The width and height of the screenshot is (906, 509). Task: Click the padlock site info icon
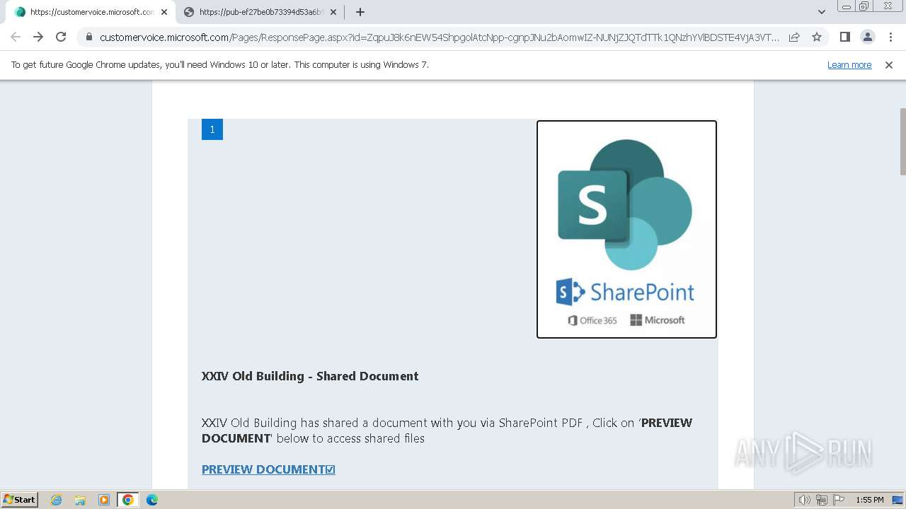tap(88, 37)
